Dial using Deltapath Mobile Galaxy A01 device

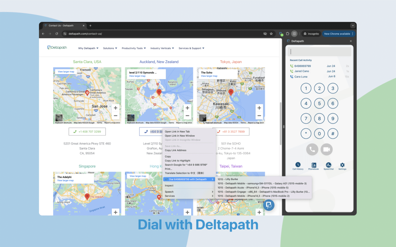263,183
